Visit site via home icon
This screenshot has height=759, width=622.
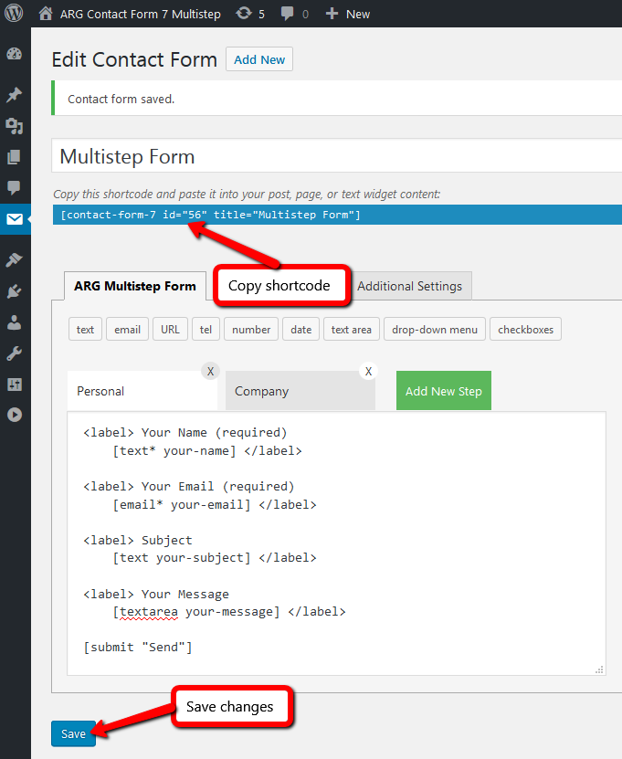(46, 13)
